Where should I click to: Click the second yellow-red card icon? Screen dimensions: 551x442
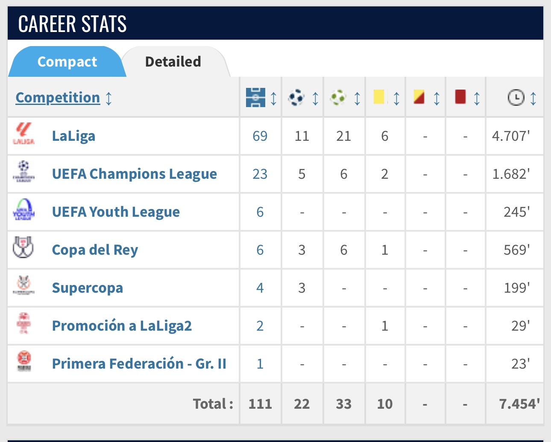pos(419,97)
